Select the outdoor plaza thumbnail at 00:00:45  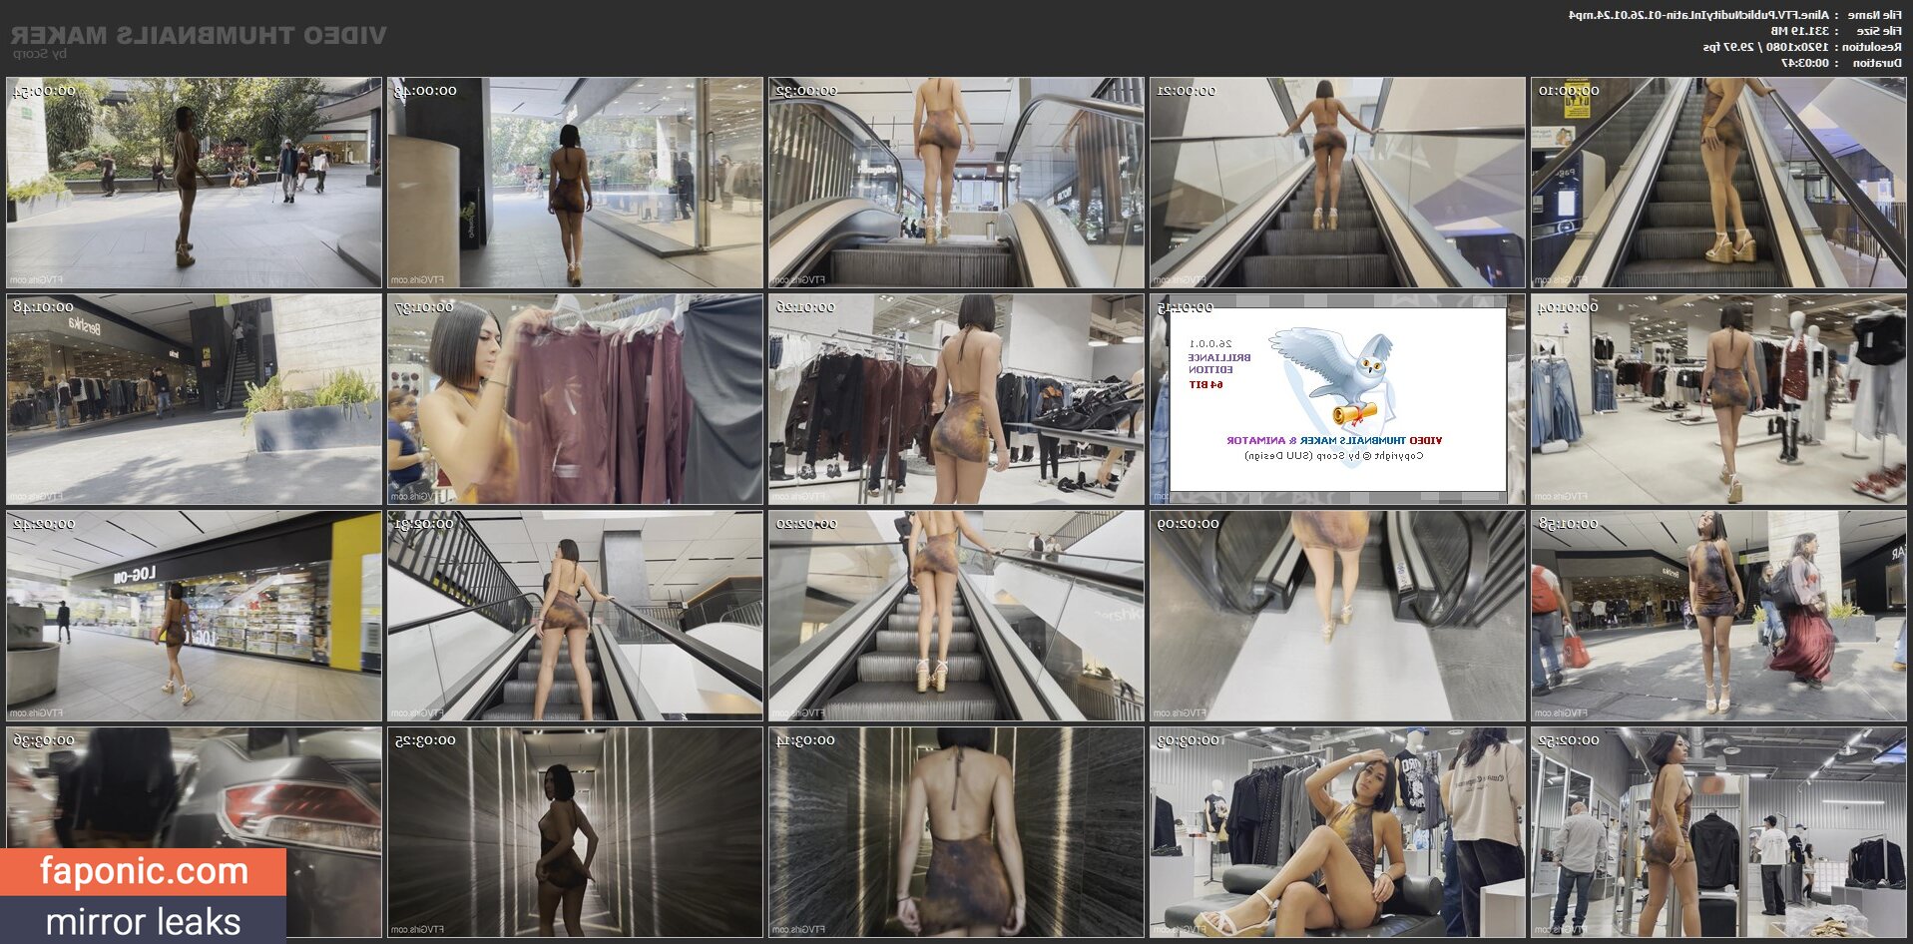tap(194, 183)
